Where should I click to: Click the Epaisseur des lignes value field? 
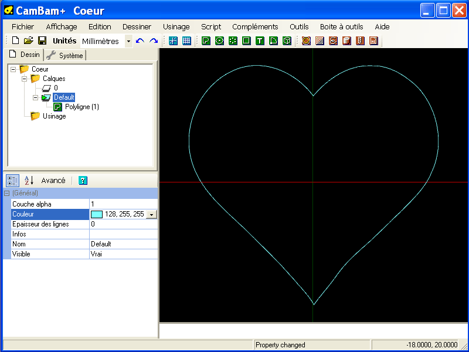point(124,224)
